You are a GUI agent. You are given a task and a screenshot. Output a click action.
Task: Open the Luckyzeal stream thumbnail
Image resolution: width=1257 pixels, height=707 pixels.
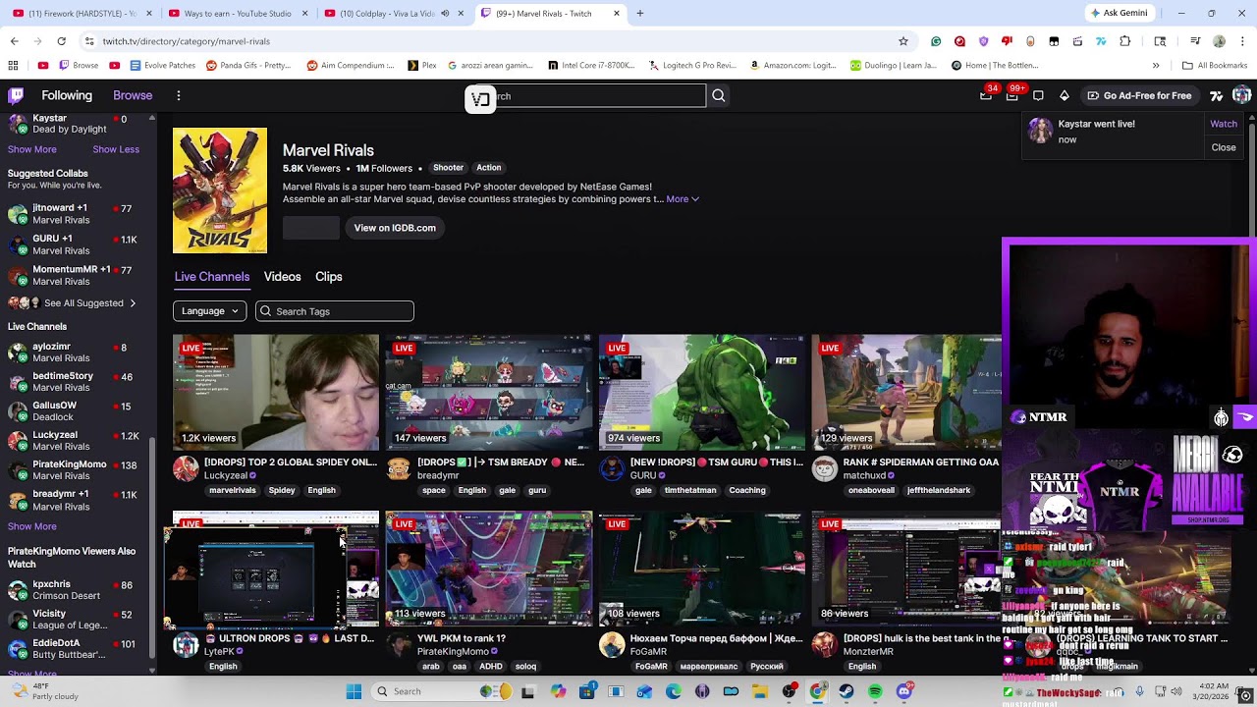(x=276, y=392)
